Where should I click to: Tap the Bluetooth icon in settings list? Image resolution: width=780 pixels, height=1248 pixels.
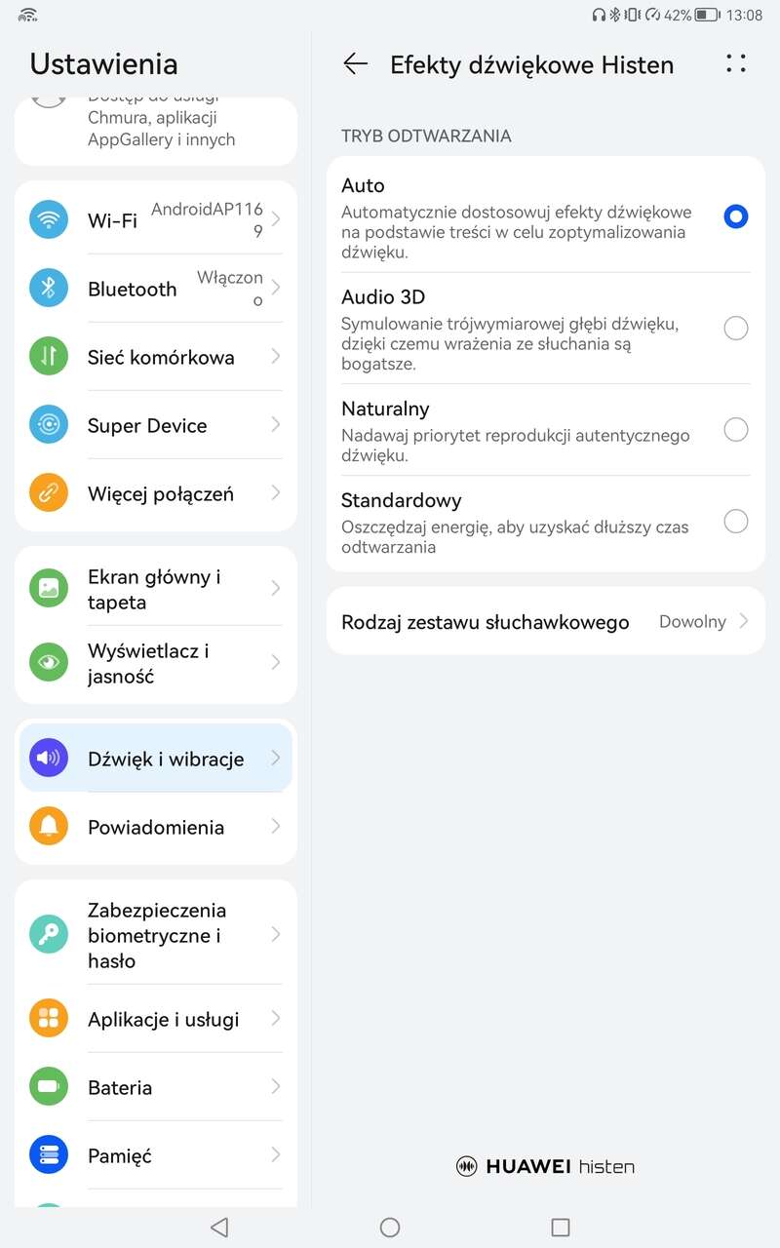click(x=49, y=288)
